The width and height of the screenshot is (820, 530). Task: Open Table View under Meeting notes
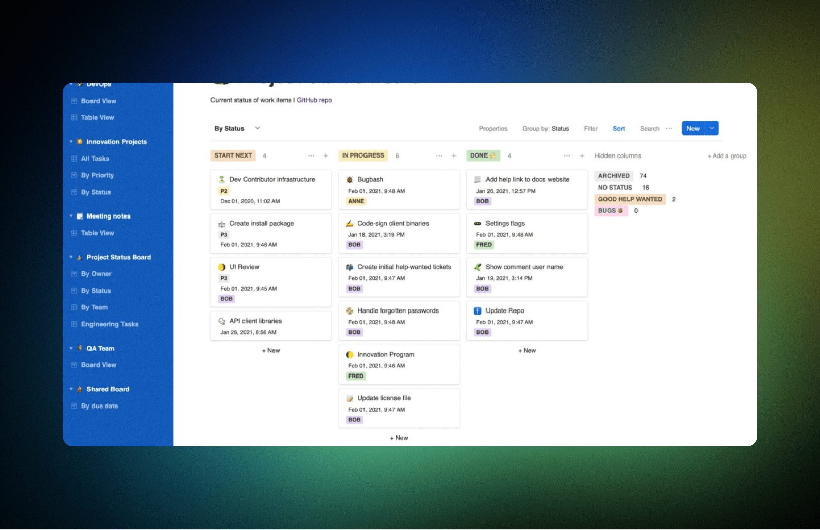click(x=98, y=233)
